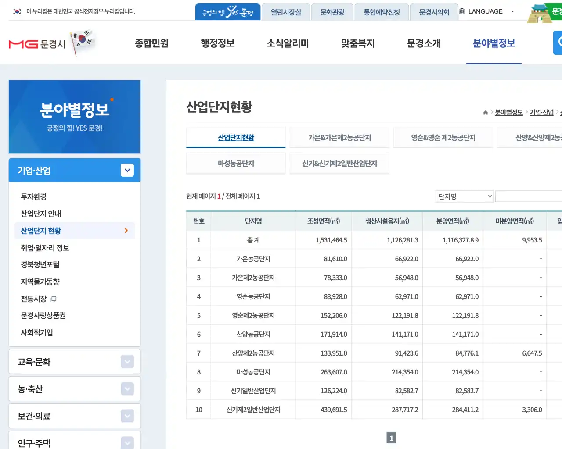Viewport: 562px width, 449px height.
Task: Click the blue search button at top right
Action: coord(558,43)
